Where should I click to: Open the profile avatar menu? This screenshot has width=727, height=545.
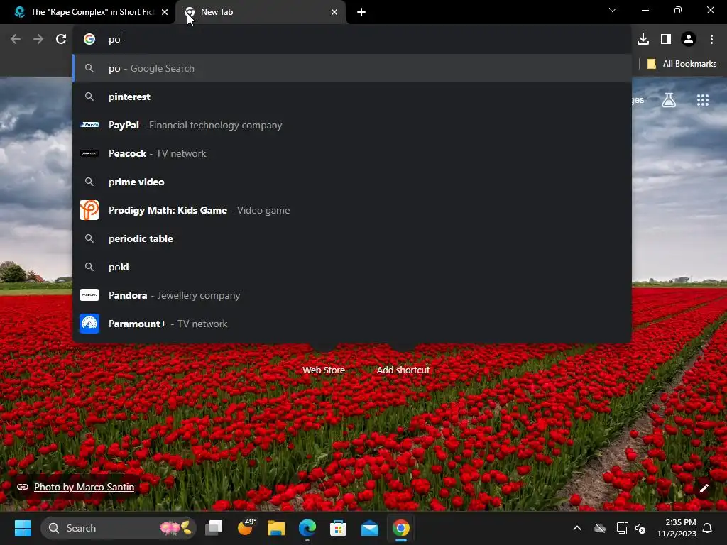pyautogui.click(x=689, y=39)
